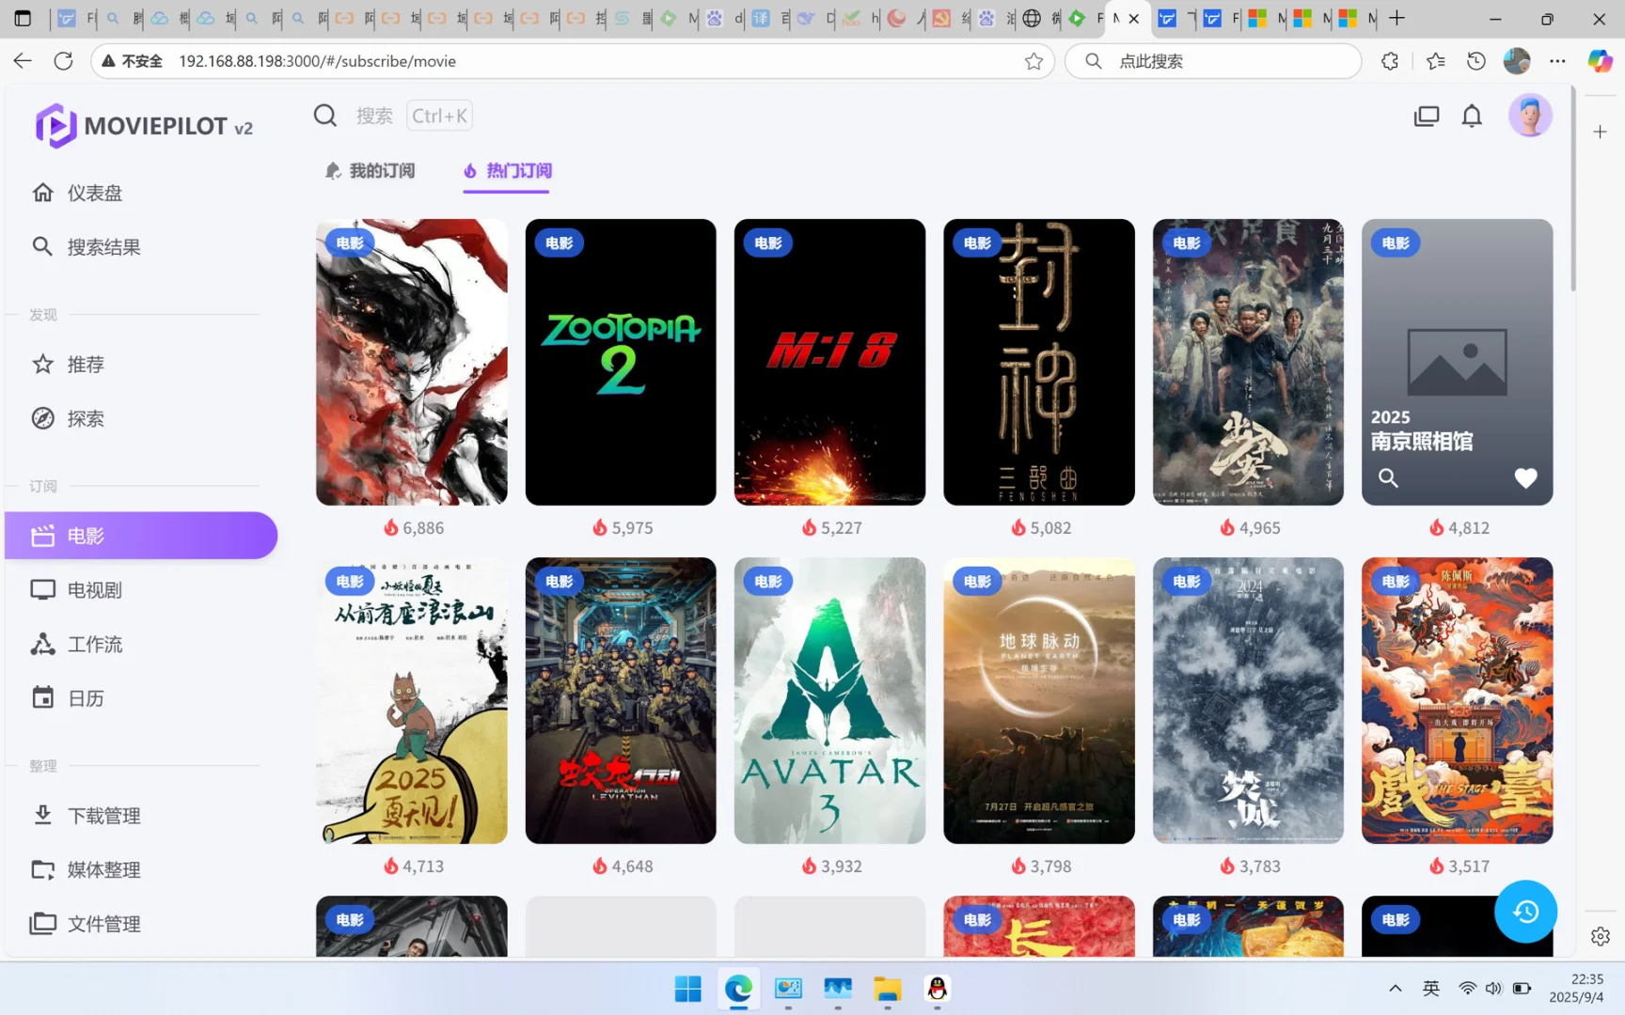
Task: Open File Explorer from the taskbar
Action: [x=887, y=989]
